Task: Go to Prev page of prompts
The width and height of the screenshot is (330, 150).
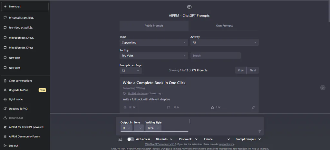Action: click(241, 70)
